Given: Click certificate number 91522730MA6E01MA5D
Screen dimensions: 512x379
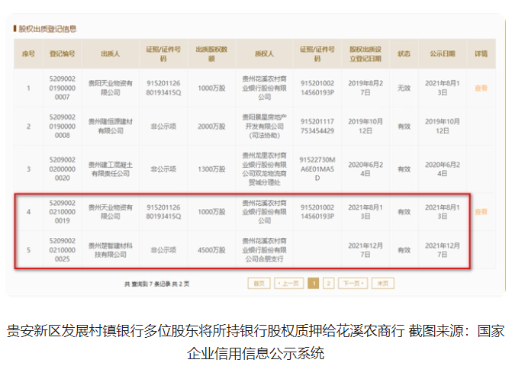Looking at the screenshot, I should [317, 169].
